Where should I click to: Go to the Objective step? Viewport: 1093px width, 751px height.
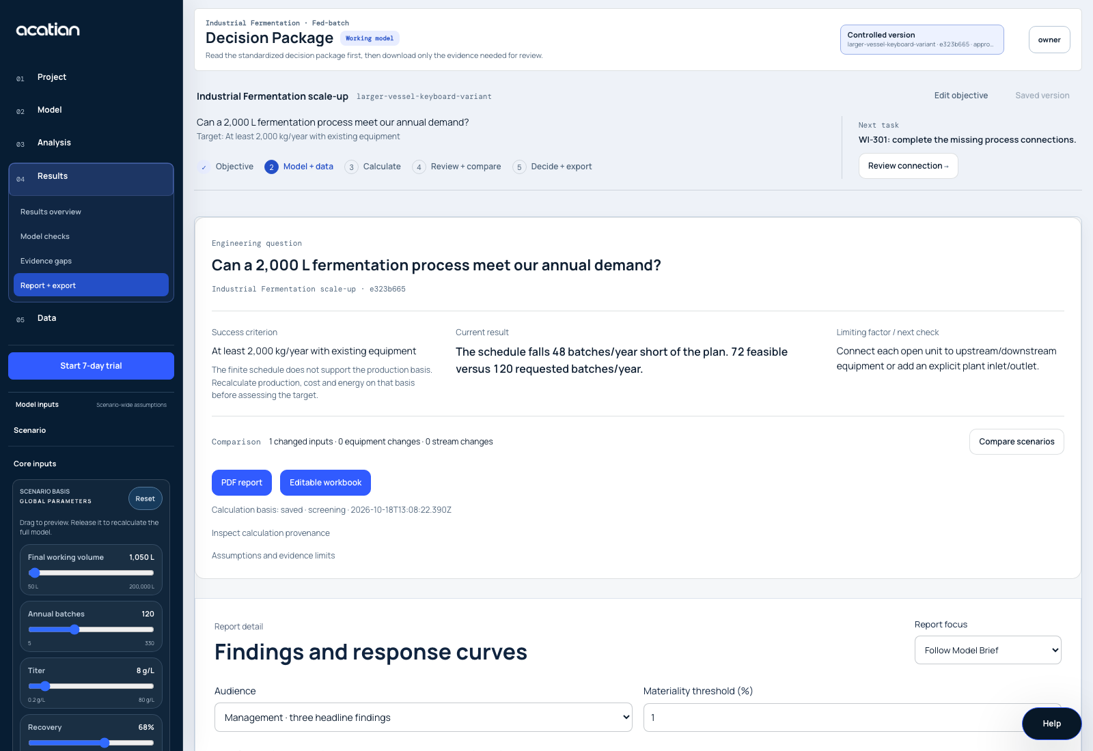pos(226,167)
